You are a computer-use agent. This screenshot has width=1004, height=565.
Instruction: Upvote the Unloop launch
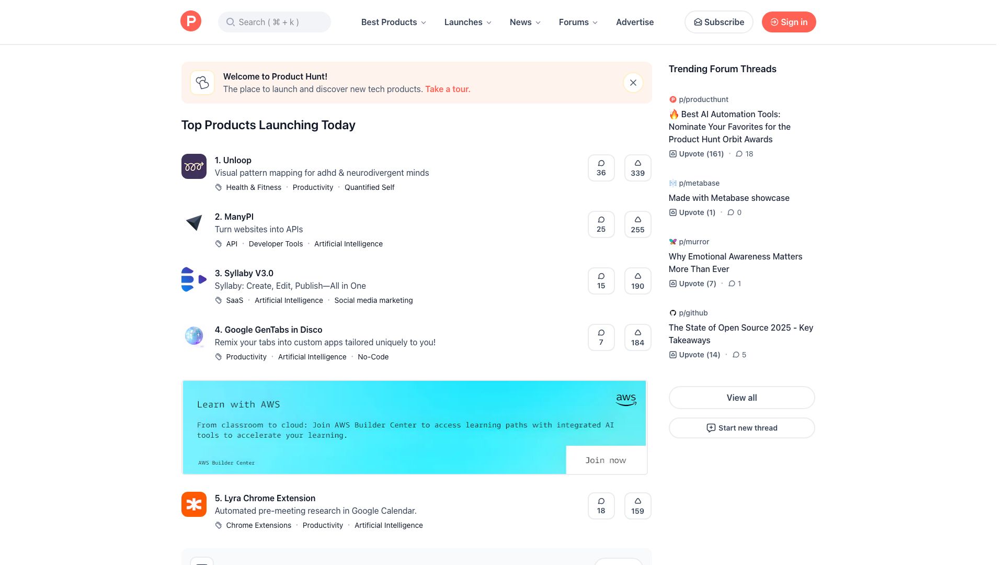click(x=637, y=167)
